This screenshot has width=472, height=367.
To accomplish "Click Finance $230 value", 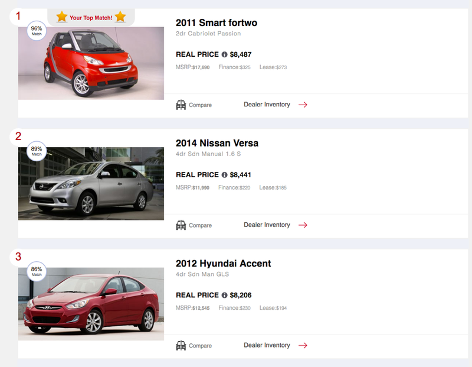I will 245,308.
